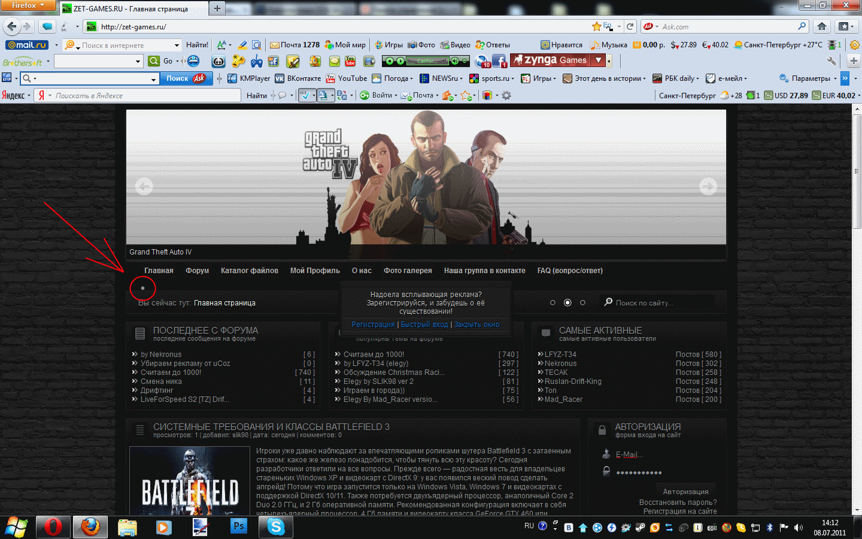The height and width of the screenshot is (539, 862).
Task: Open forum topic Считаем до 1000! in popular list
Action: coord(374,355)
